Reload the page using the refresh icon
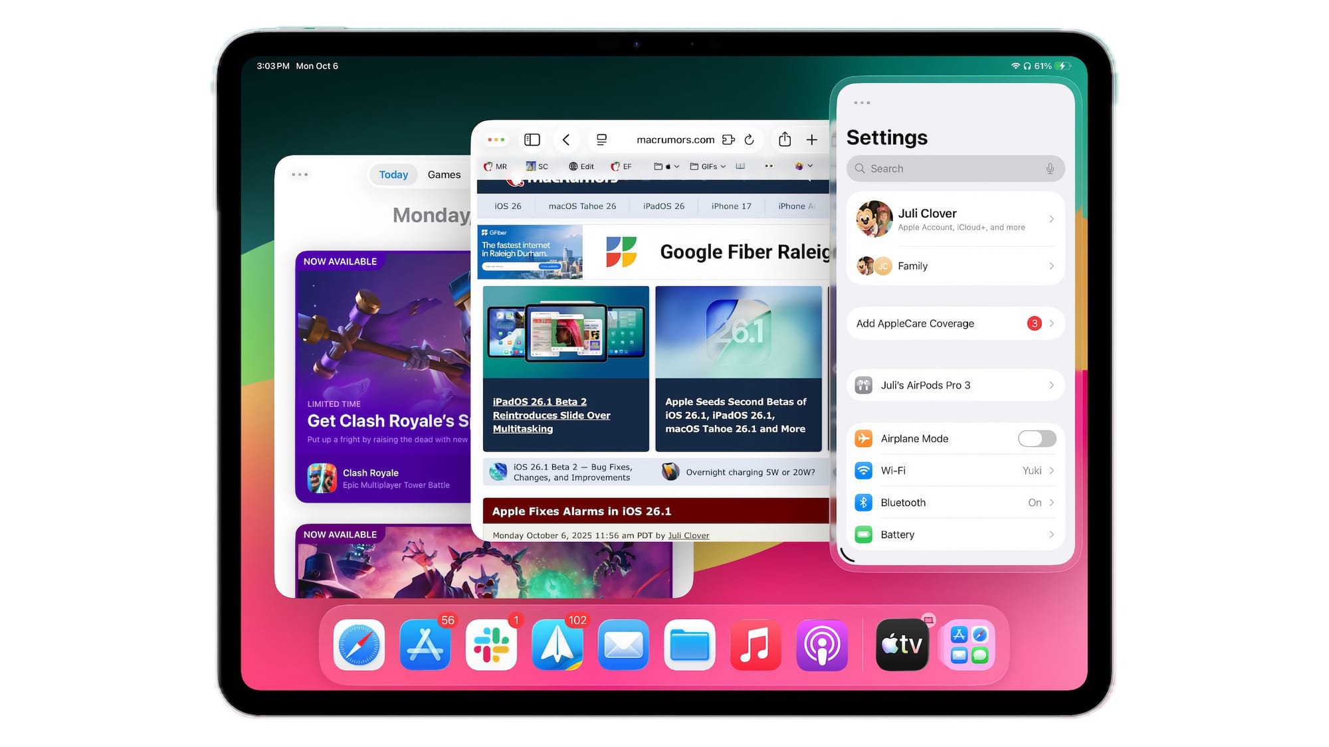This screenshot has width=1329, height=747. tap(750, 139)
